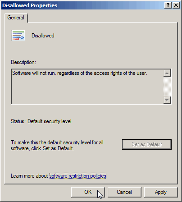Screen dimensions: 182x202
Task: Click inside the Description text box
Action: pyautogui.click(x=87, y=87)
